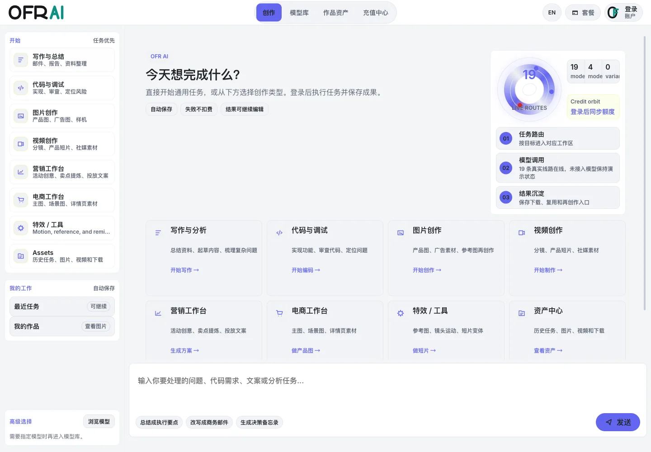Click the folder icon beside sidebar Assets
The image size is (651, 452).
(21, 256)
